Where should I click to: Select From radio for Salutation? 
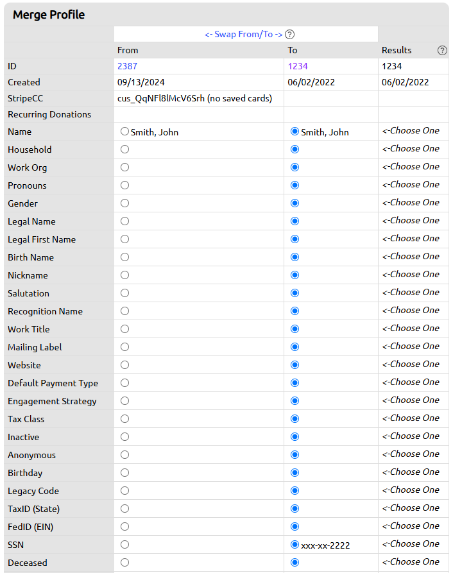point(125,293)
